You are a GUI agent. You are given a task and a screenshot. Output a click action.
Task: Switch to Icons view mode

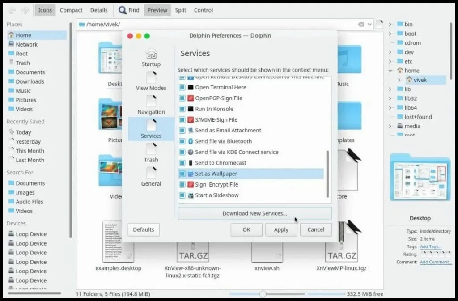(45, 10)
